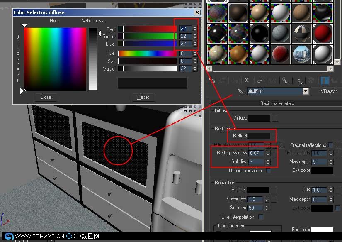This screenshot has height=242, width=342.
Task: Click the Refract color swatch
Action: (258, 190)
